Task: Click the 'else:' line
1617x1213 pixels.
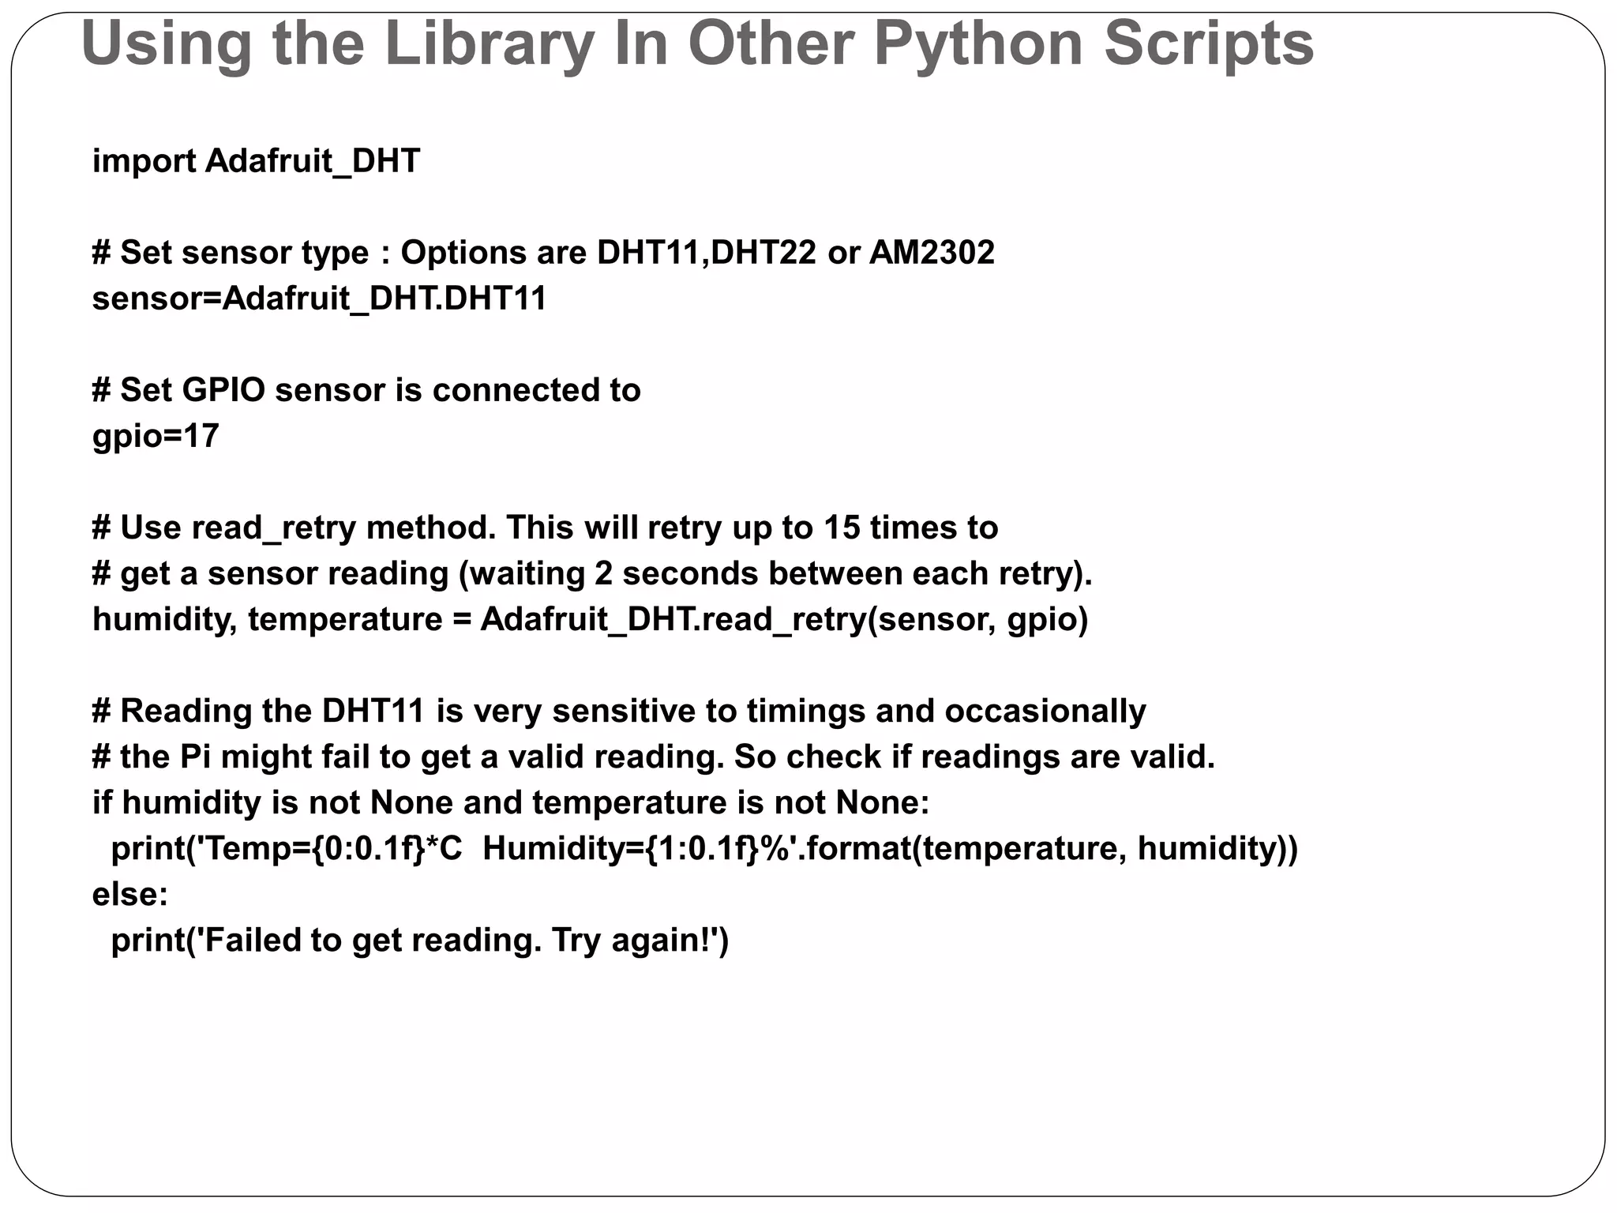Action: coord(130,894)
